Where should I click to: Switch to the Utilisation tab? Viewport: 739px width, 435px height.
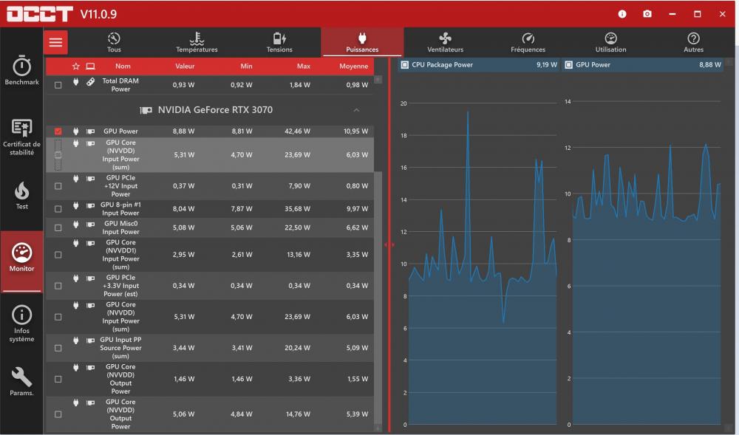tap(611, 42)
